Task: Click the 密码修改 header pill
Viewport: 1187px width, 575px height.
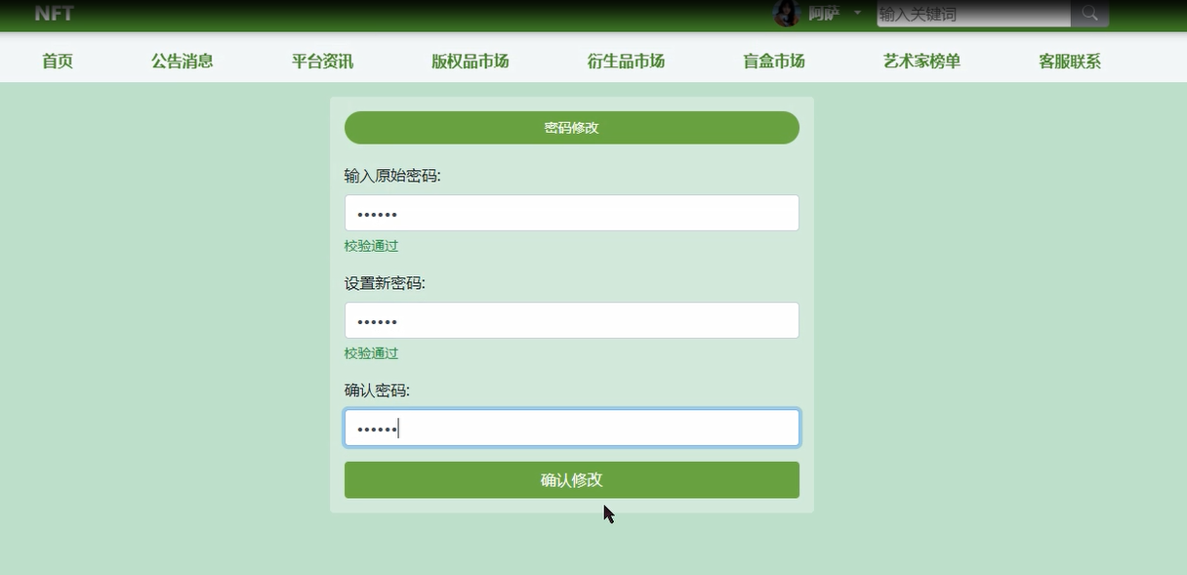Action: coord(572,128)
